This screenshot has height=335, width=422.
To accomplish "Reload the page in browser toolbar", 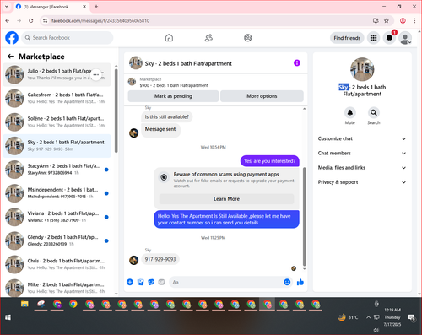I will 31,20.
